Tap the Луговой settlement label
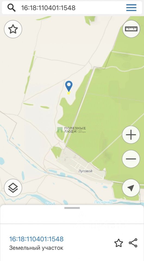The width and height of the screenshot is (144, 261). click(x=85, y=171)
